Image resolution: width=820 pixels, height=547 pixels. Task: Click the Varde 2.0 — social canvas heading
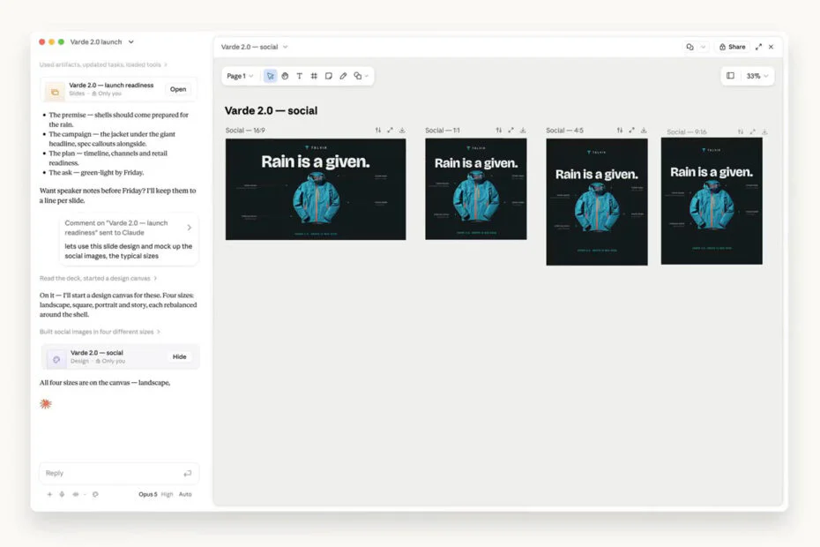(271, 110)
